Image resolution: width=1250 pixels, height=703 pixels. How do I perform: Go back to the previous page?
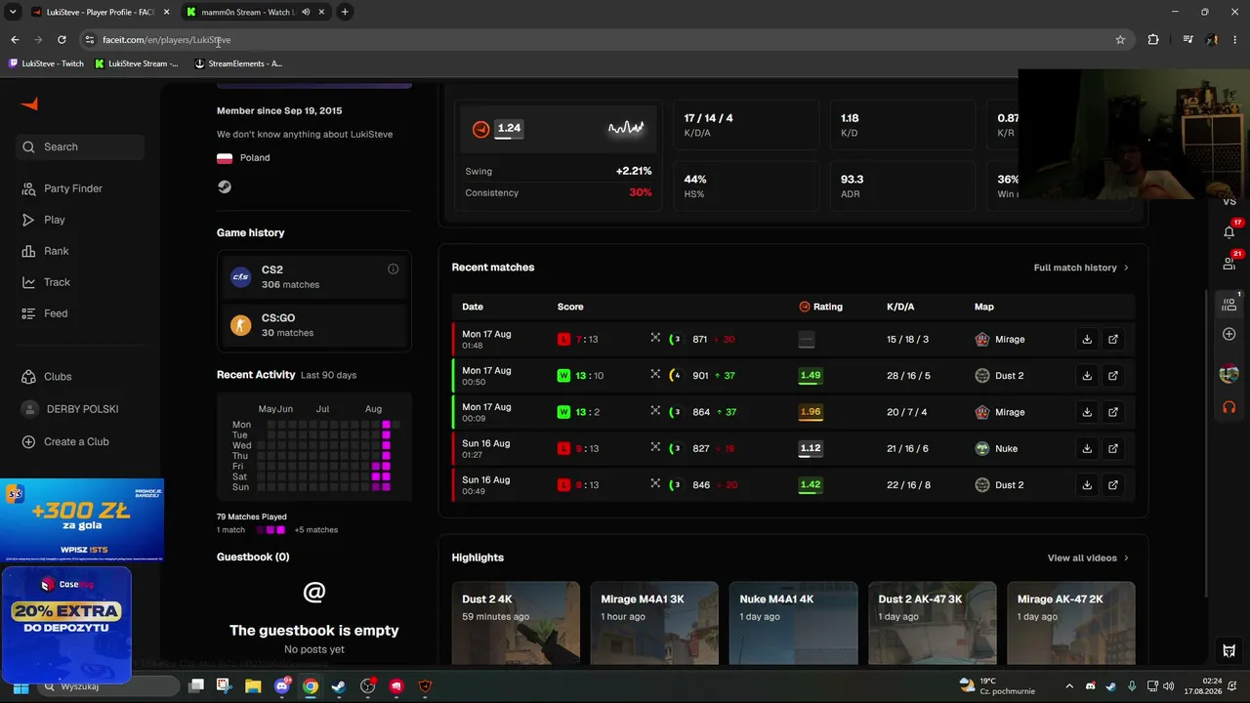(15, 40)
